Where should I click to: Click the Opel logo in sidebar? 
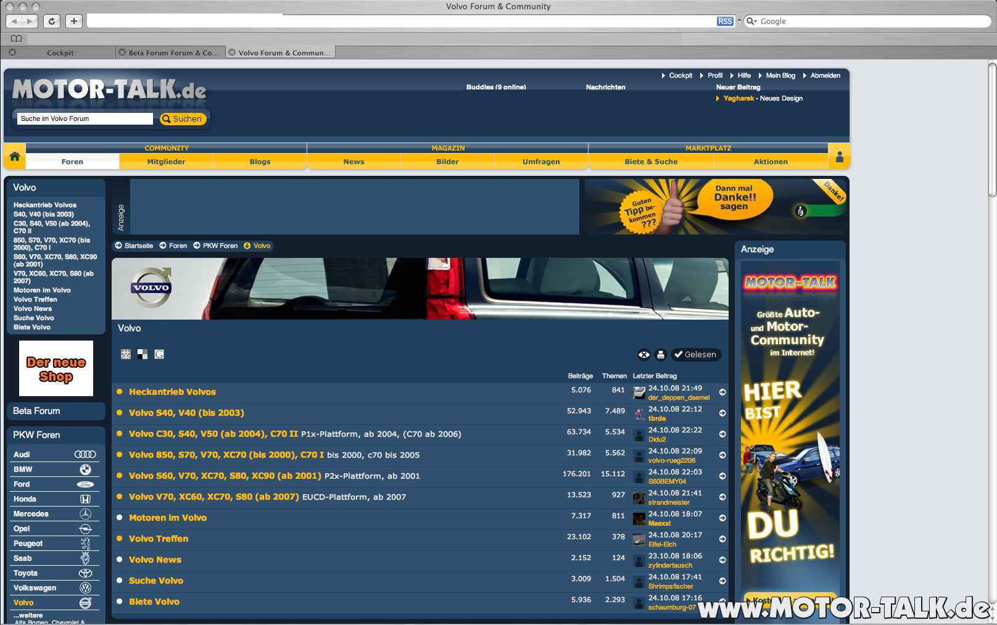pos(85,529)
